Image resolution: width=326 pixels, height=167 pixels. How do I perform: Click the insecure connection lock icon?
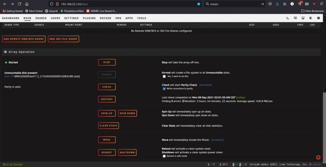tap(57, 4)
